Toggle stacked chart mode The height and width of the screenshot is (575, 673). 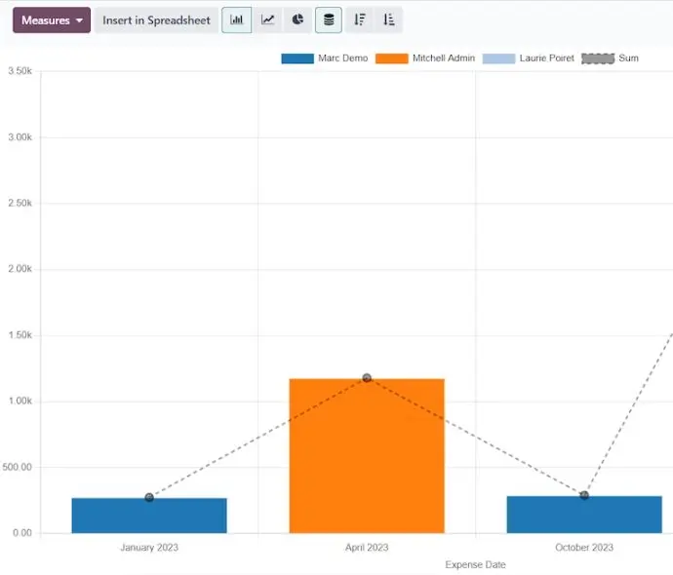point(329,19)
